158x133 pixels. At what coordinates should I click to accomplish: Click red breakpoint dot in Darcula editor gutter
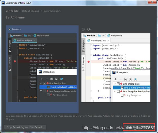tap(15, 61)
